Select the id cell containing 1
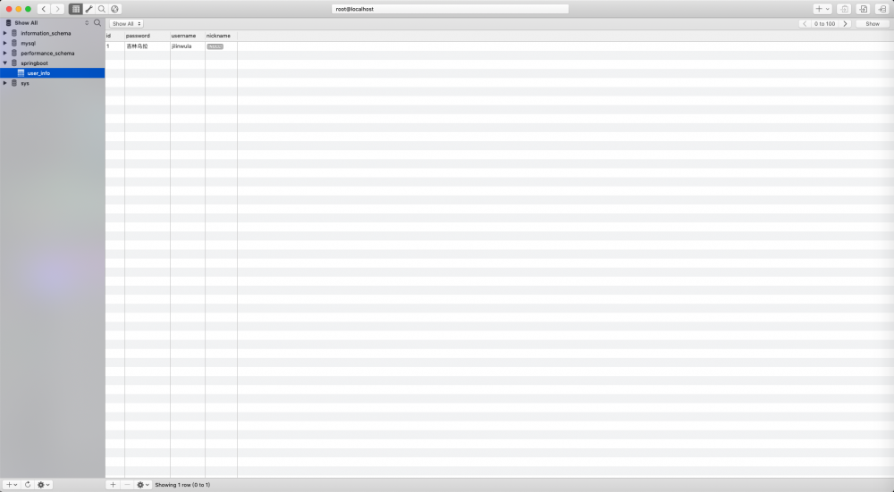The image size is (894, 492). click(114, 46)
